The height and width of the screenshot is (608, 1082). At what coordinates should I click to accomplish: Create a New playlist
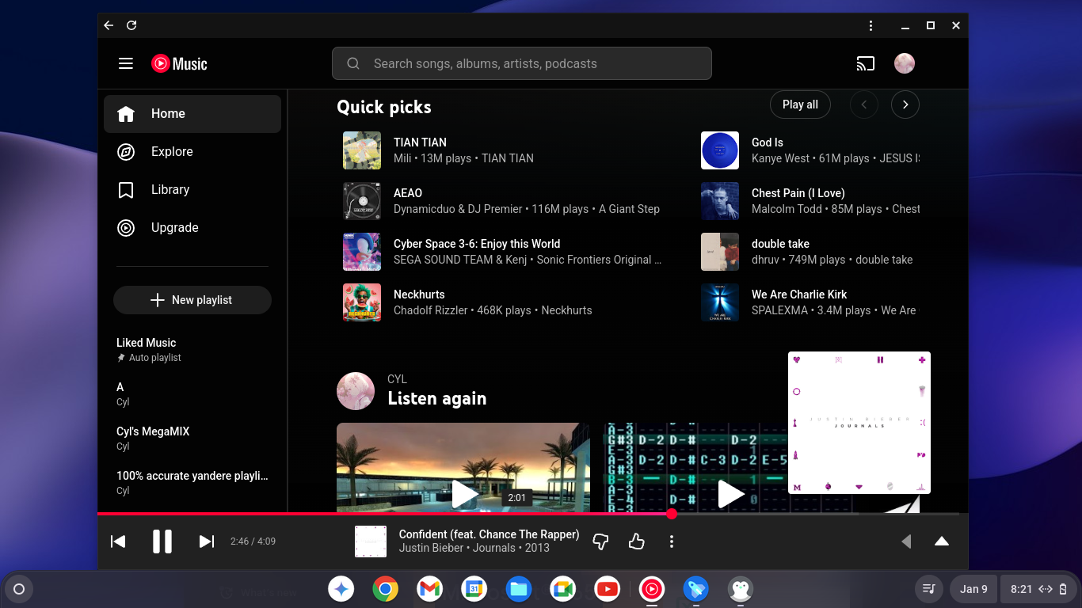[192, 300]
